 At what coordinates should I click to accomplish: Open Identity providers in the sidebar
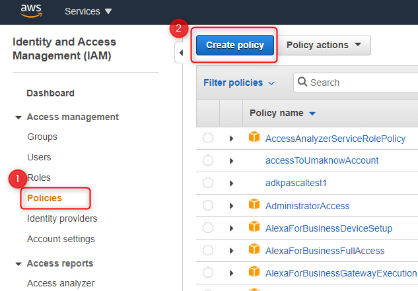click(x=62, y=219)
